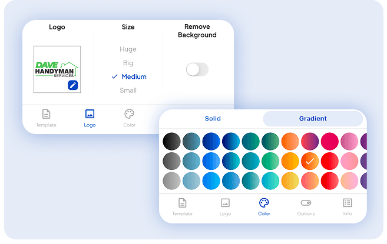The image size is (387, 244).
Task: Open the Info list icon in the lower toolbar
Action: coord(348,203)
